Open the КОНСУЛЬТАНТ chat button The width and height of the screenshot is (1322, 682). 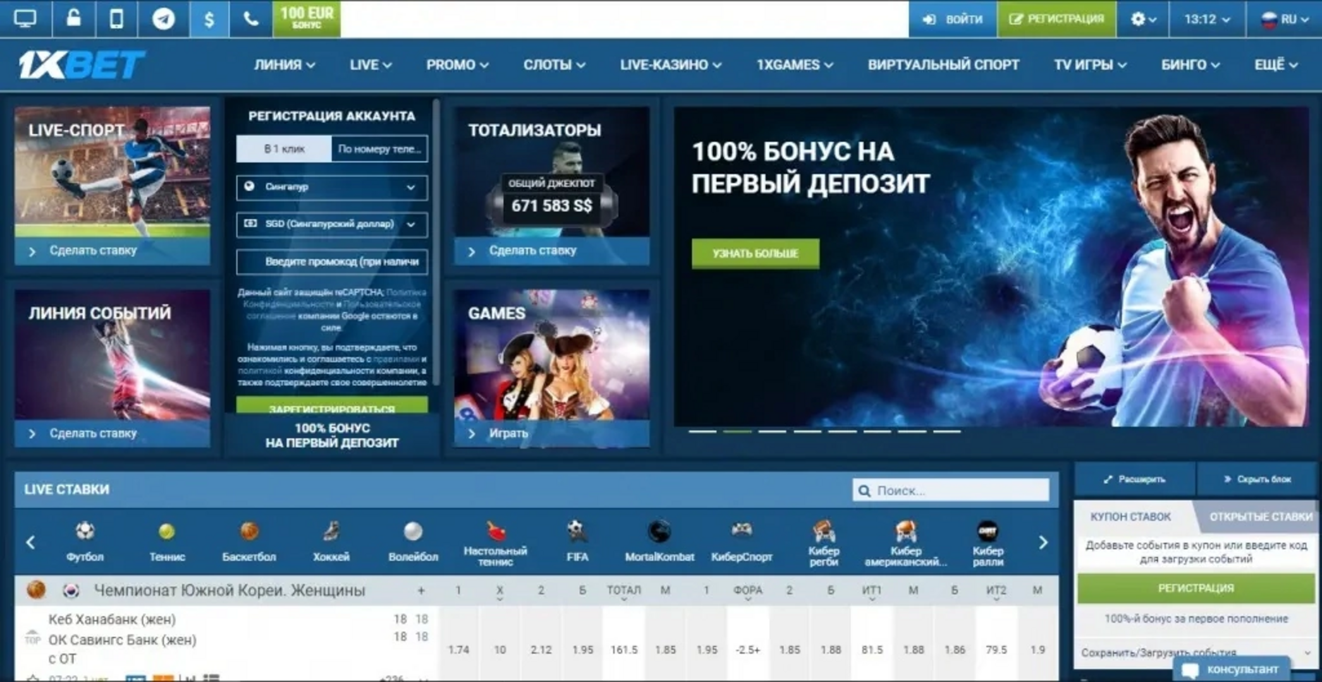tap(1230, 669)
